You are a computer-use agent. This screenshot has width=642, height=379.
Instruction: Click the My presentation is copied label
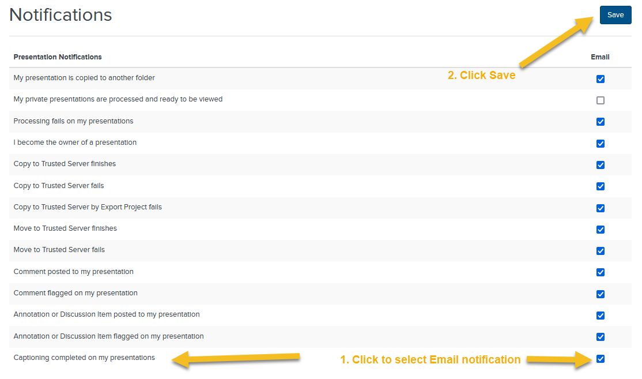tap(84, 77)
